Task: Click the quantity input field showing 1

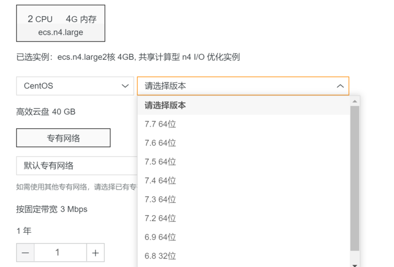Action: pyautogui.click(x=60, y=253)
